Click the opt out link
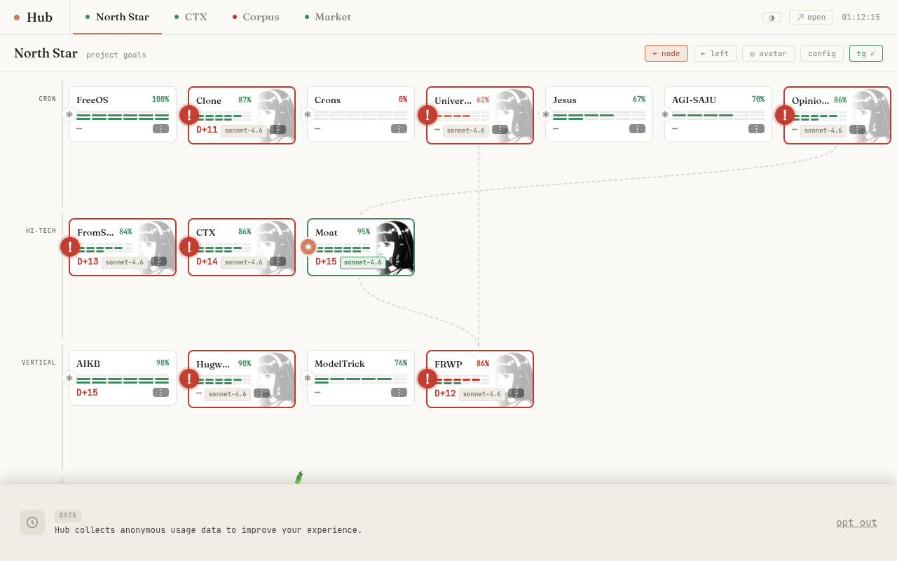Image resolution: width=897 pixels, height=561 pixels. pos(856,522)
